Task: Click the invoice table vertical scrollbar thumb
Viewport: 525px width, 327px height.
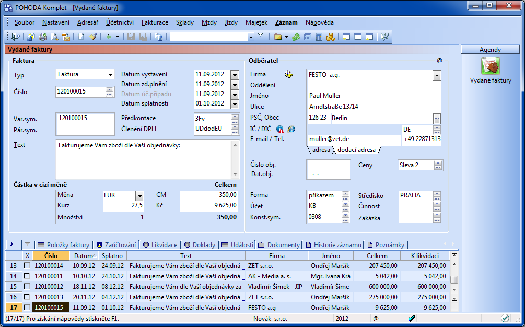Action: [454, 279]
